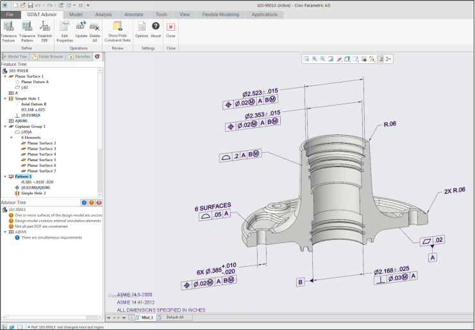Click the Undo arrow
The image size is (475, 330).
(x=38, y=5)
